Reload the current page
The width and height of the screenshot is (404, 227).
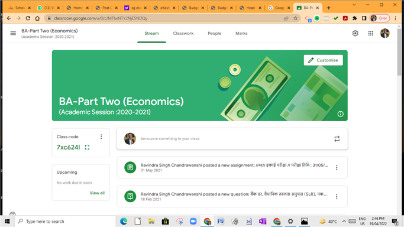pos(28,18)
